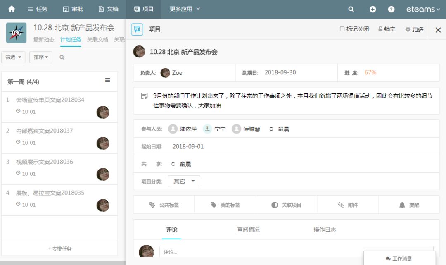The width and height of the screenshot is (446, 265).
Task: Switch to the 查阅情况 tab
Action: pos(248,230)
